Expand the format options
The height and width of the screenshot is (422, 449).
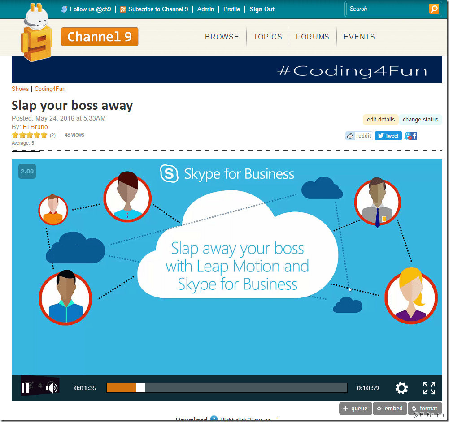click(x=425, y=409)
